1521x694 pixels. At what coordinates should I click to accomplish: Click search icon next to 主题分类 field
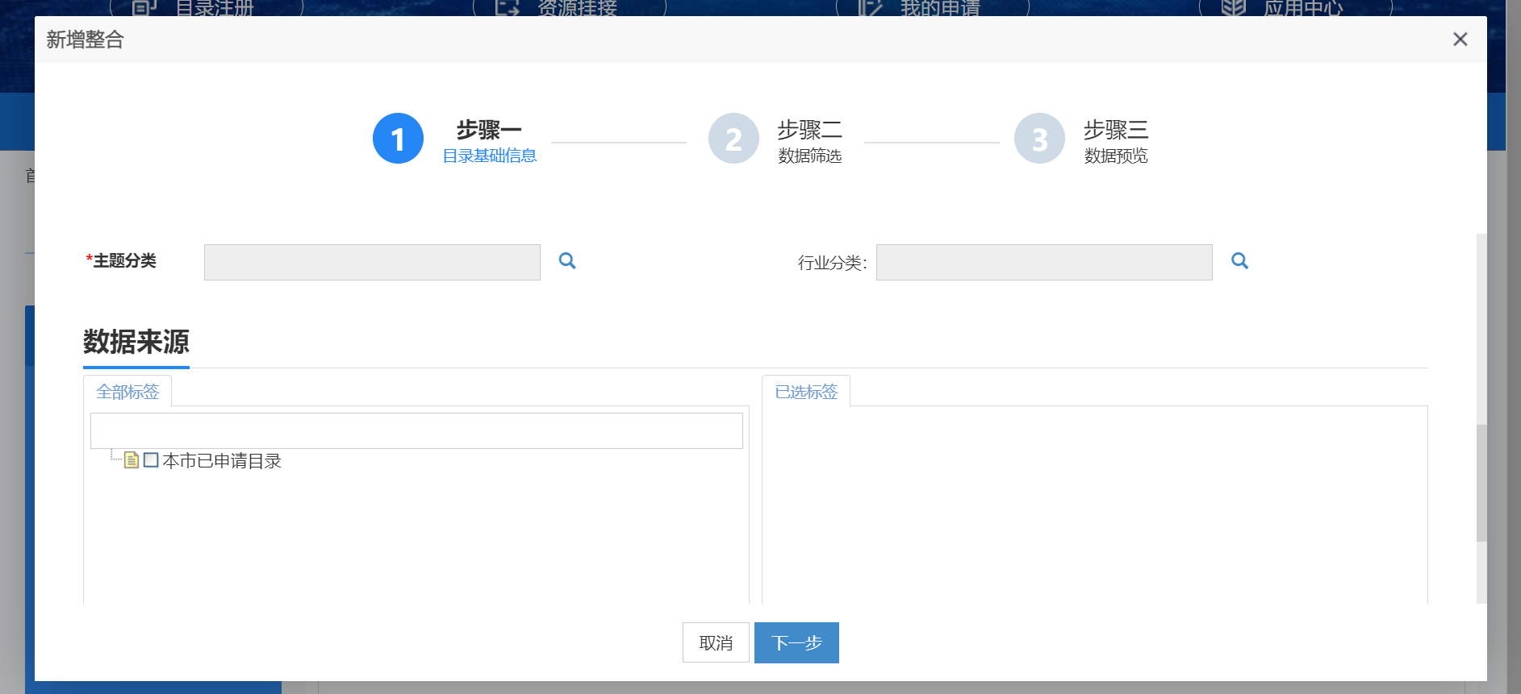[567, 261]
